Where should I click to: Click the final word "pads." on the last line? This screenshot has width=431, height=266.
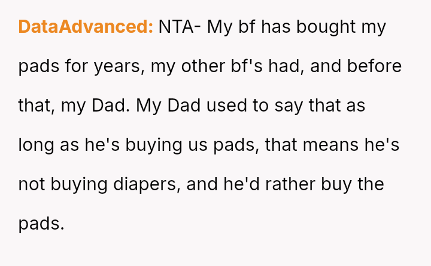(41, 224)
